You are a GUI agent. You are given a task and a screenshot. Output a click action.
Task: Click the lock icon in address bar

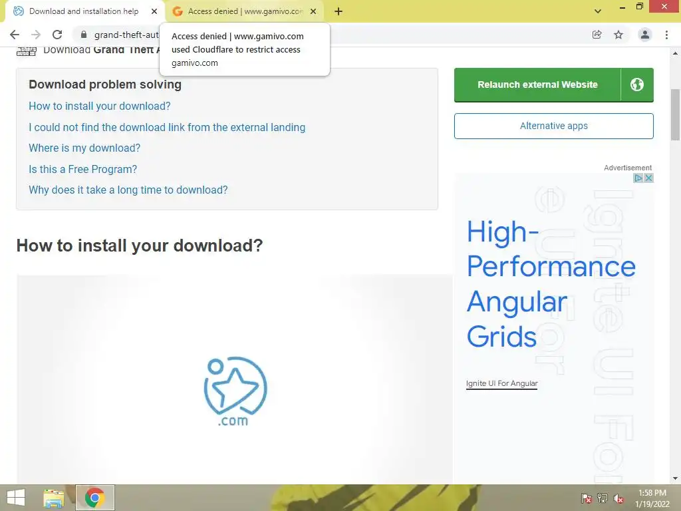pyautogui.click(x=84, y=35)
